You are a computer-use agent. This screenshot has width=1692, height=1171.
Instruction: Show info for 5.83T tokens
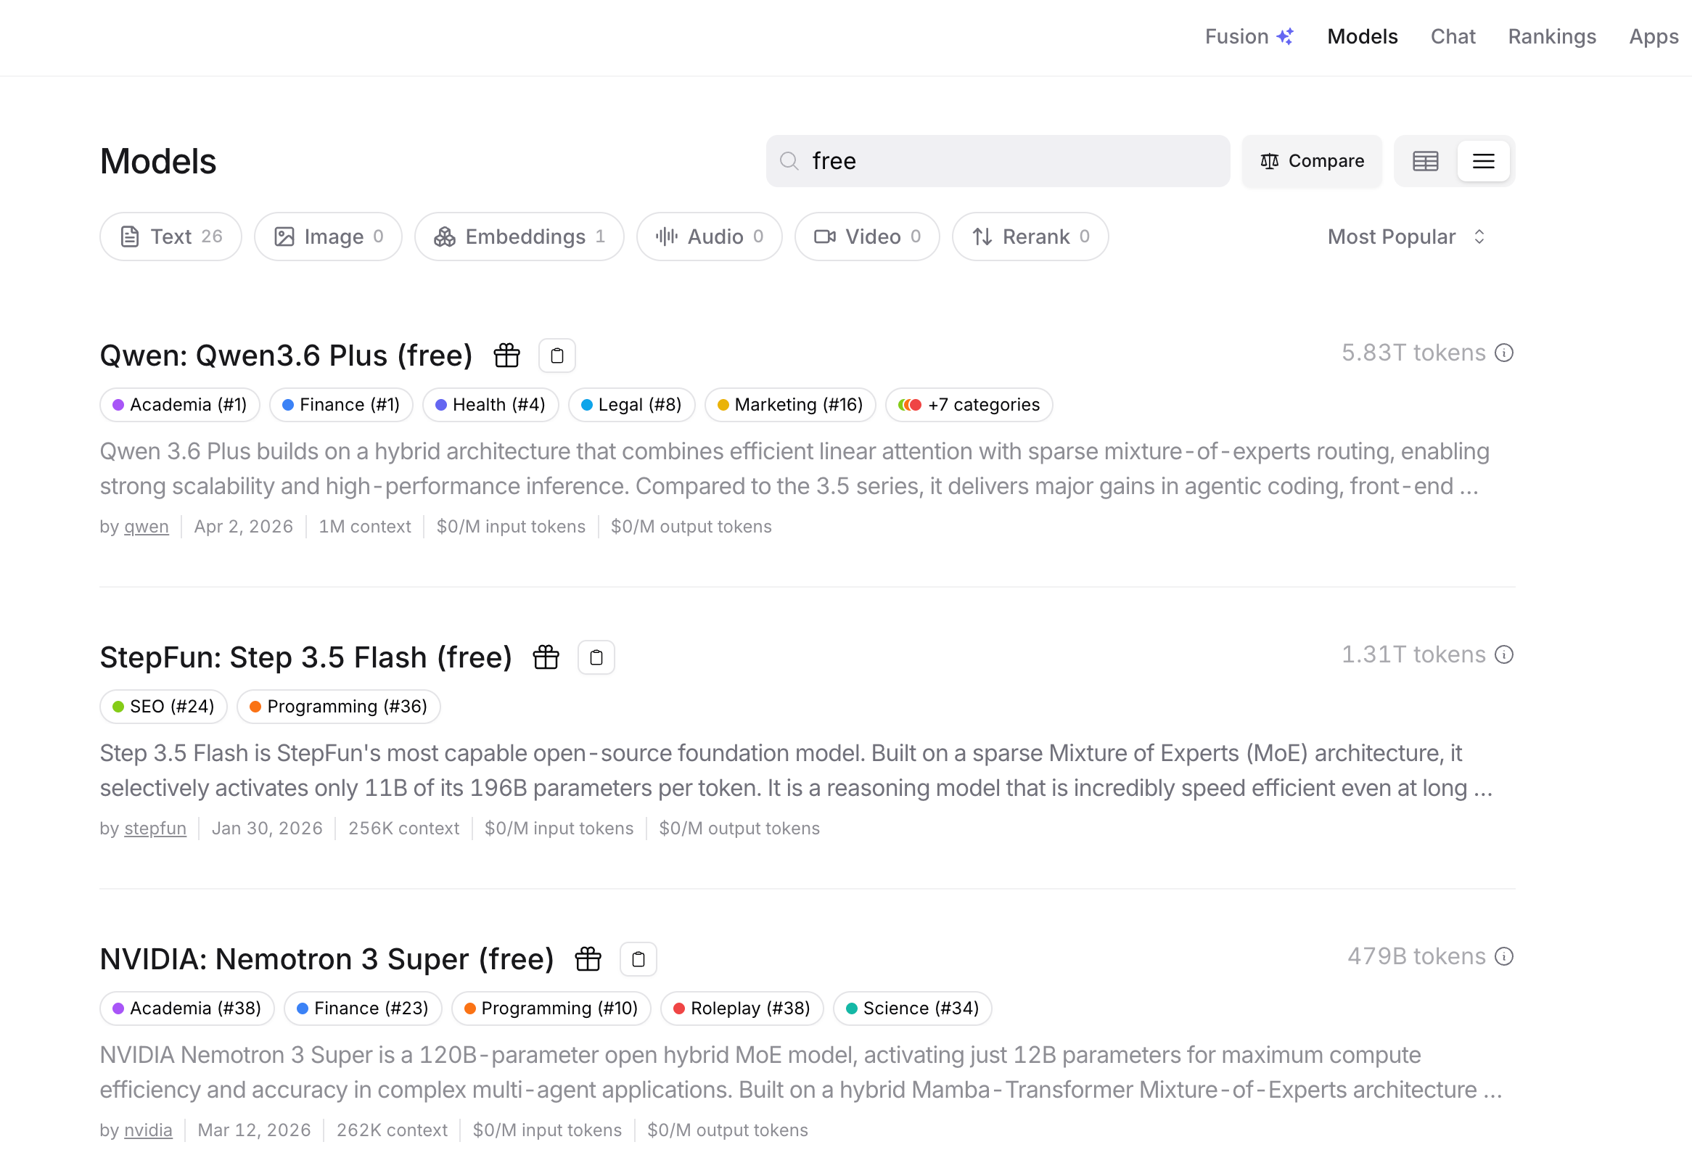(1504, 353)
